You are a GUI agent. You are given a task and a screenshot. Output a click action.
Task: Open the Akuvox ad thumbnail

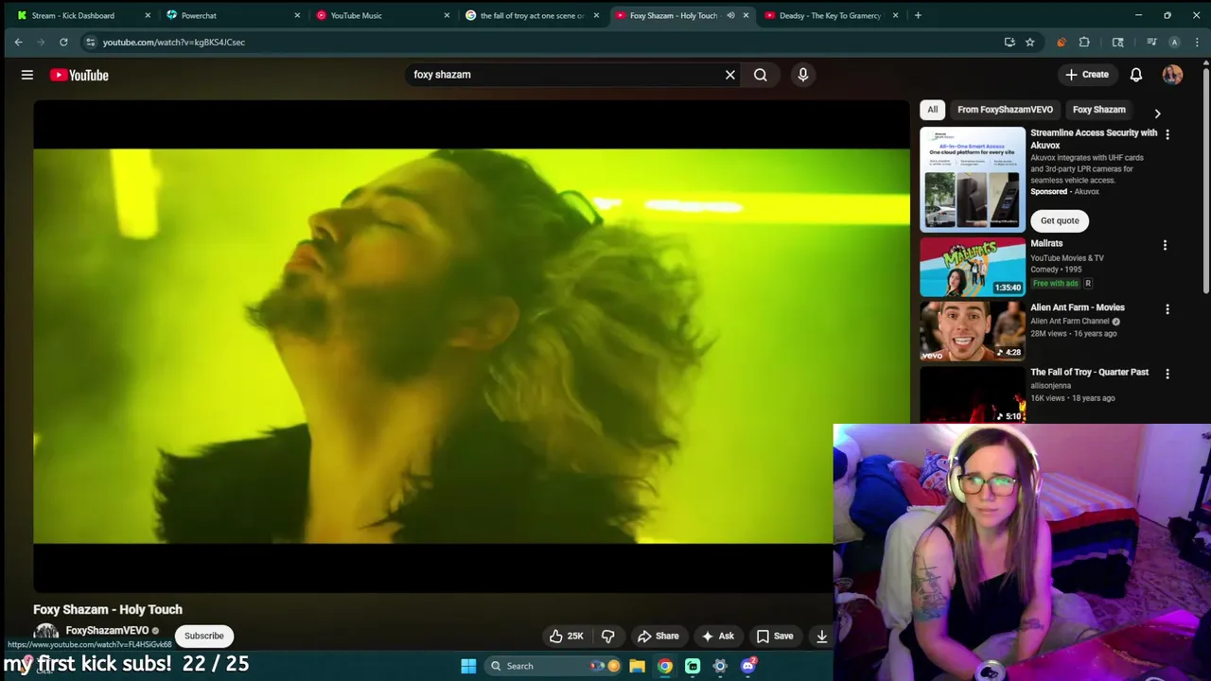973,179
